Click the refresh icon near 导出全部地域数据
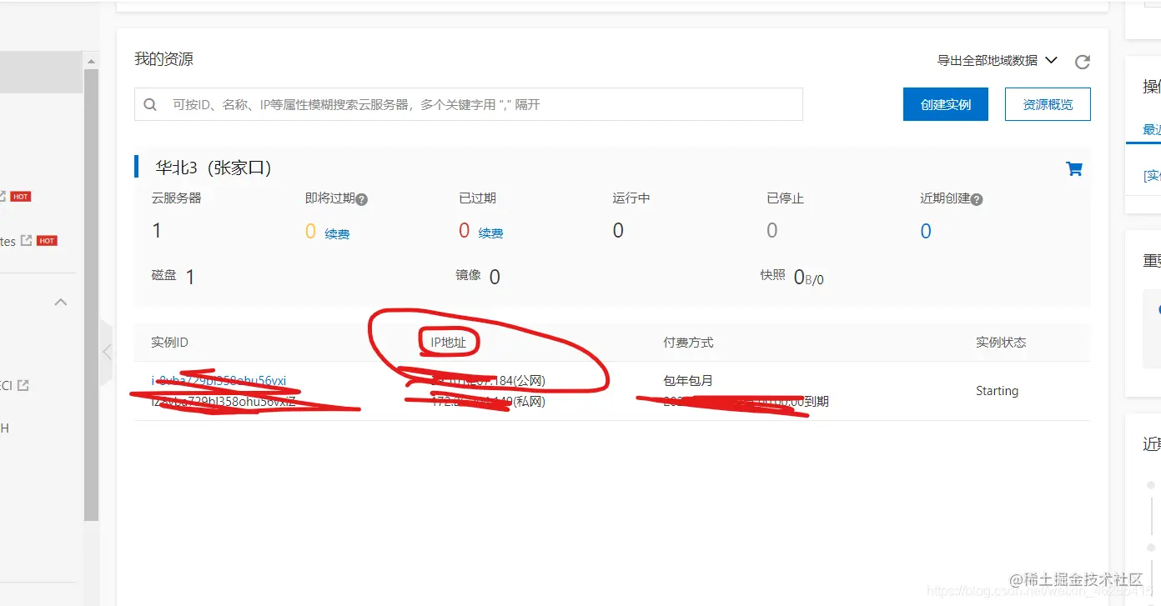This screenshot has width=1161, height=606. (x=1082, y=61)
